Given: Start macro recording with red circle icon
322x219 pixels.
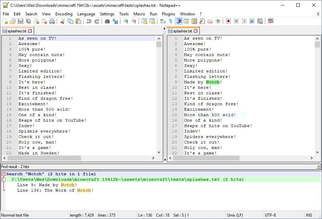Looking at the screenshot, I should coord(228,21).
